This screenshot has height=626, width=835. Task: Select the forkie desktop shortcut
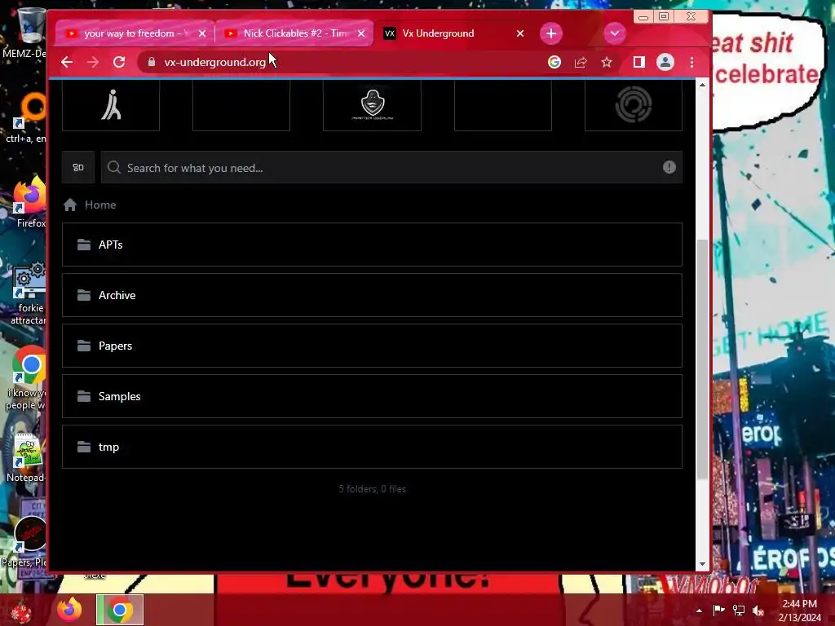[x=28, y=293]
